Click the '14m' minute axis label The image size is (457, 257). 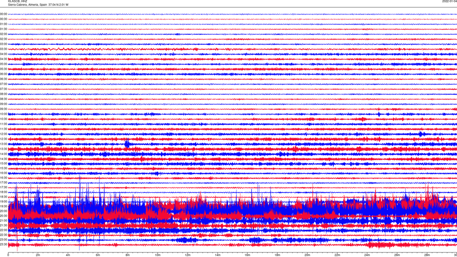point(218,255)
